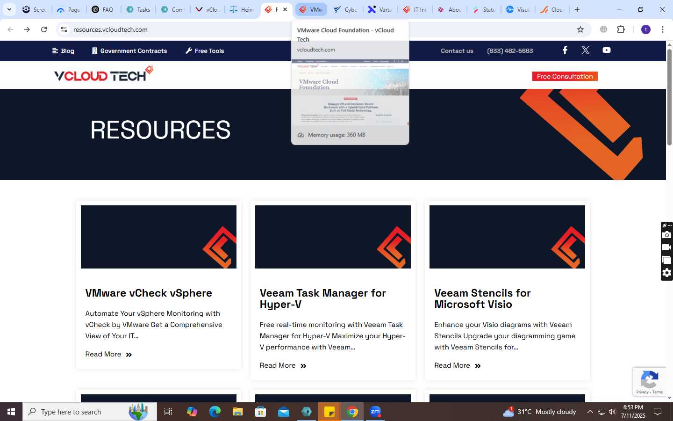Screen dimensions: 673x421
Task: Switch to the VMw tab
Action: point(311,9)
